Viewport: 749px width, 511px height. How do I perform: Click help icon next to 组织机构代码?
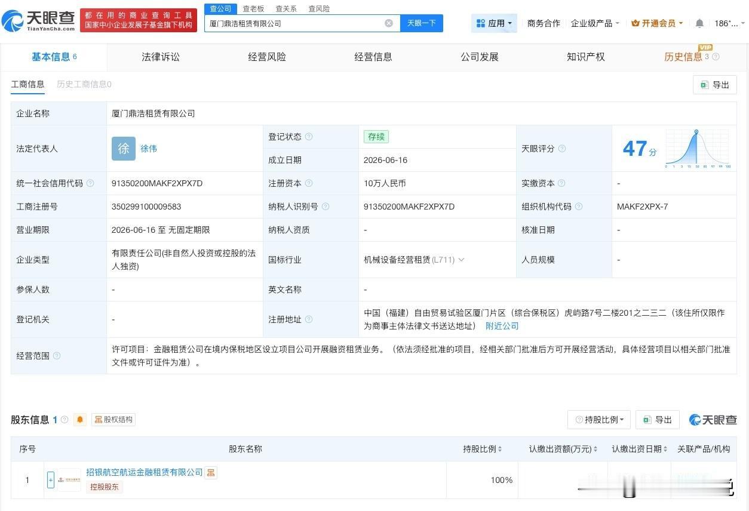[579, 207]
